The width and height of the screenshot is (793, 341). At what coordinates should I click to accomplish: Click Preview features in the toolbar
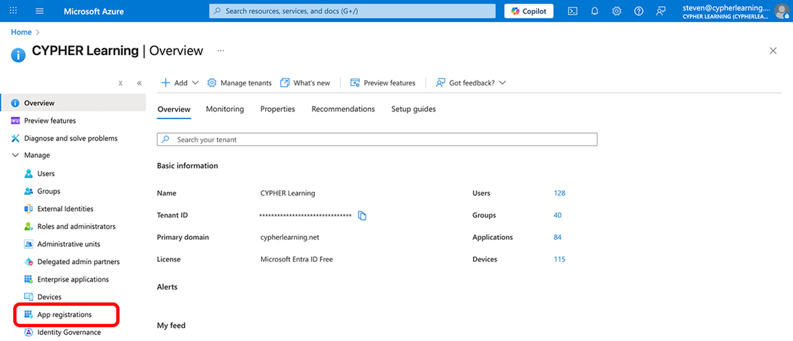(383, 83)
